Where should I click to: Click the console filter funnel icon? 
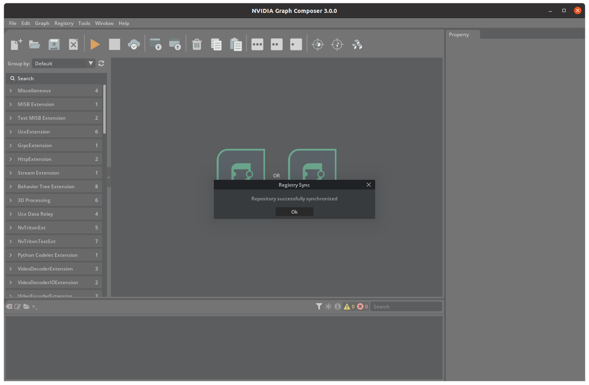[319, 306]
